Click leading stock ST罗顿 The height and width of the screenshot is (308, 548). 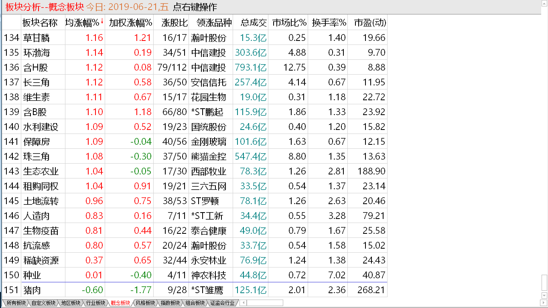click(x=205, y=201)
